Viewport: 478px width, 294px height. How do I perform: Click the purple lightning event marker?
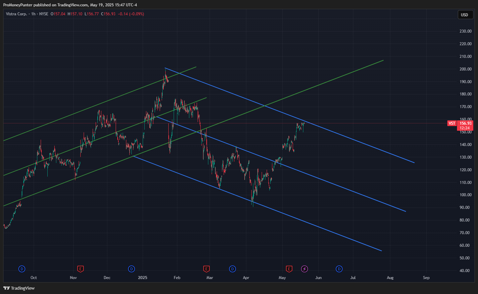click(x=304, y=269)
